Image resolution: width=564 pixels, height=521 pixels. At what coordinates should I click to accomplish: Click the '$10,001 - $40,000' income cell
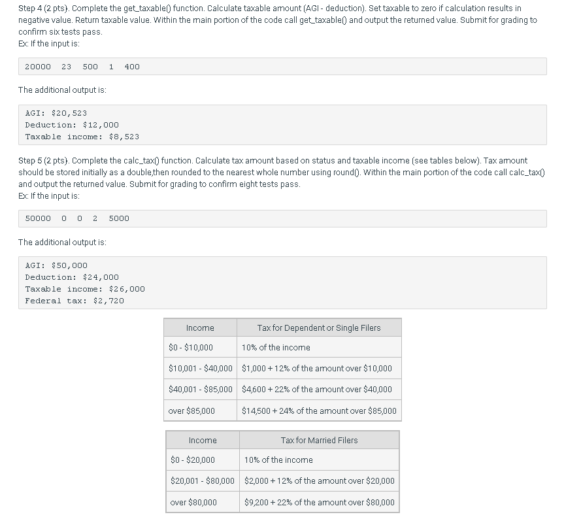click(201, 368)
